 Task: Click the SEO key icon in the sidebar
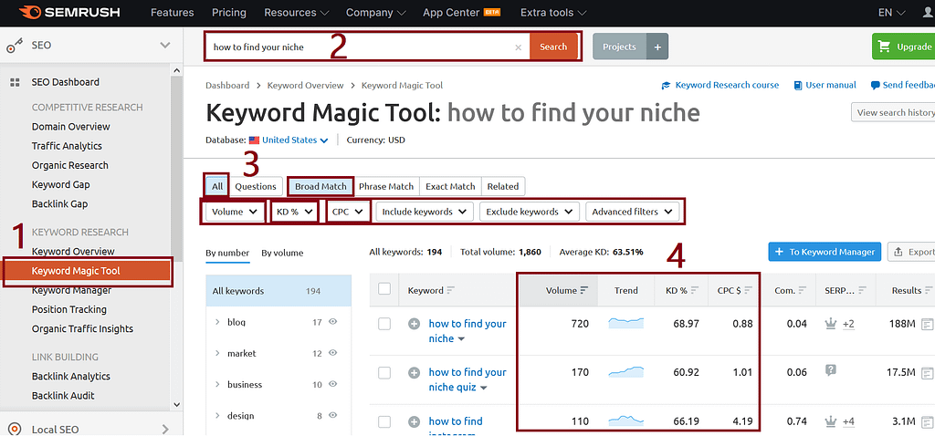15,47
